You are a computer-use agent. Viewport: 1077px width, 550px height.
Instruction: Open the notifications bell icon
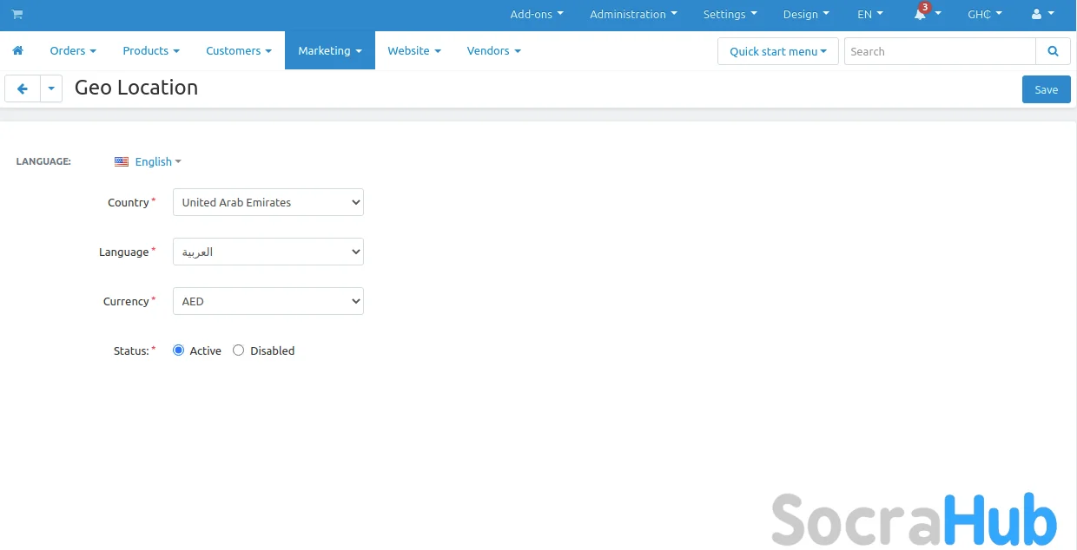click(920, 15)
